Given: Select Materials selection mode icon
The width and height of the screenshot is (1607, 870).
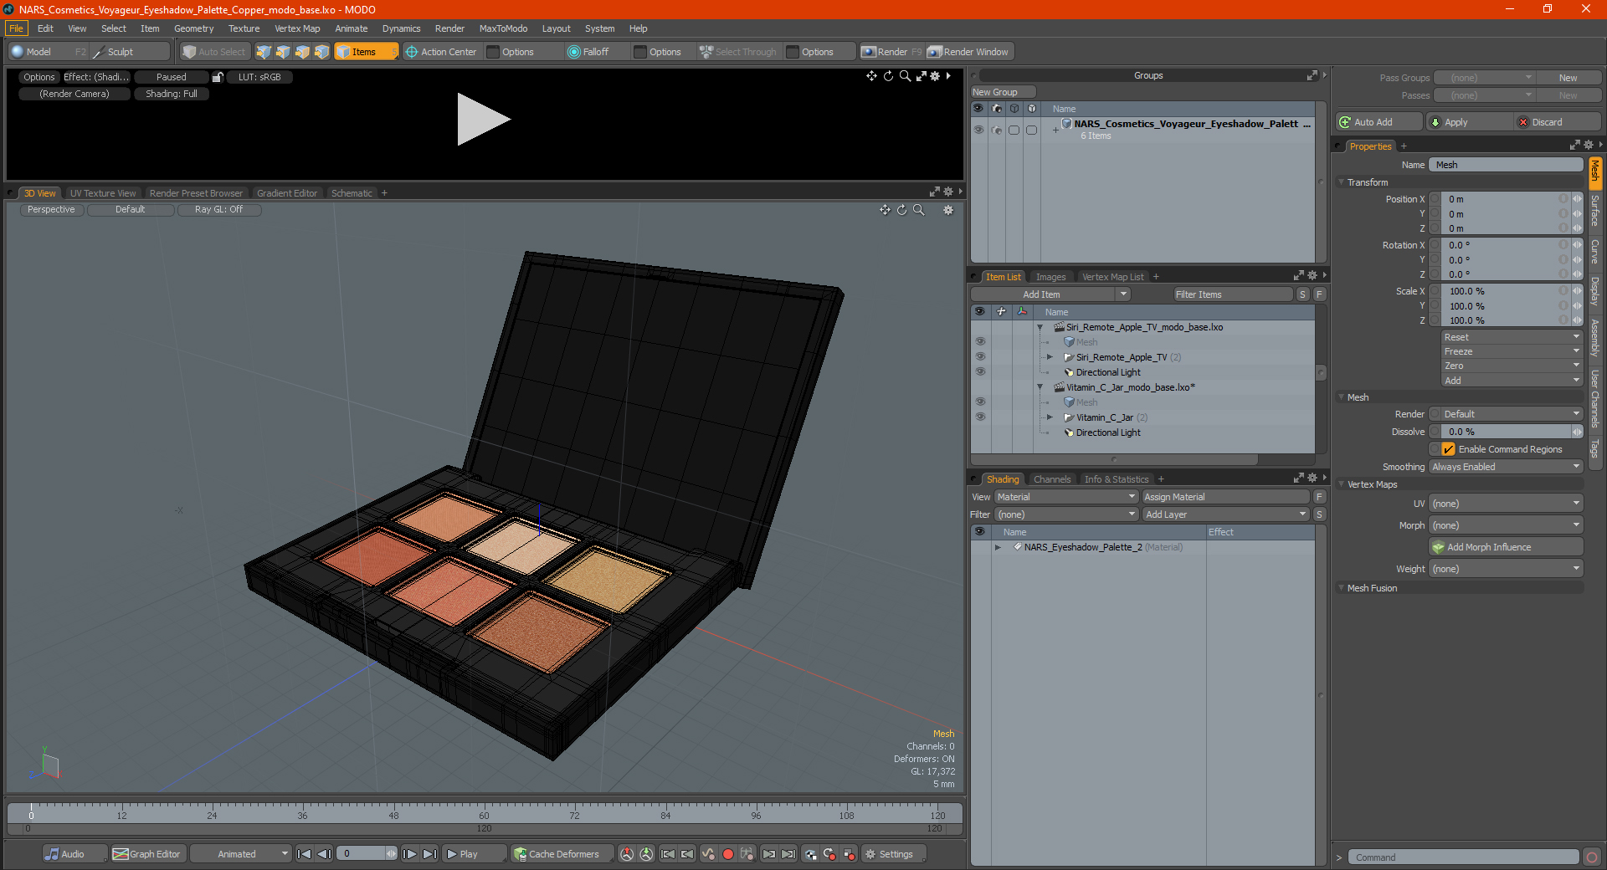Looking at the screenshot, I should click(x=321, y=52).
